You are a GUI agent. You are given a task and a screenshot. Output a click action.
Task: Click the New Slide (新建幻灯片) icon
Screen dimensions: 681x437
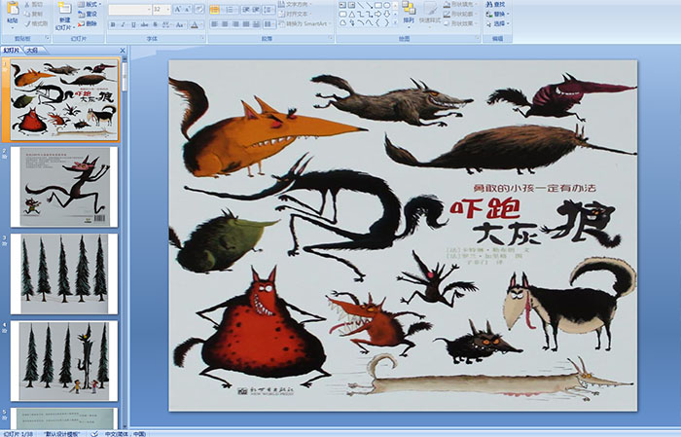(x=65, y=8)
